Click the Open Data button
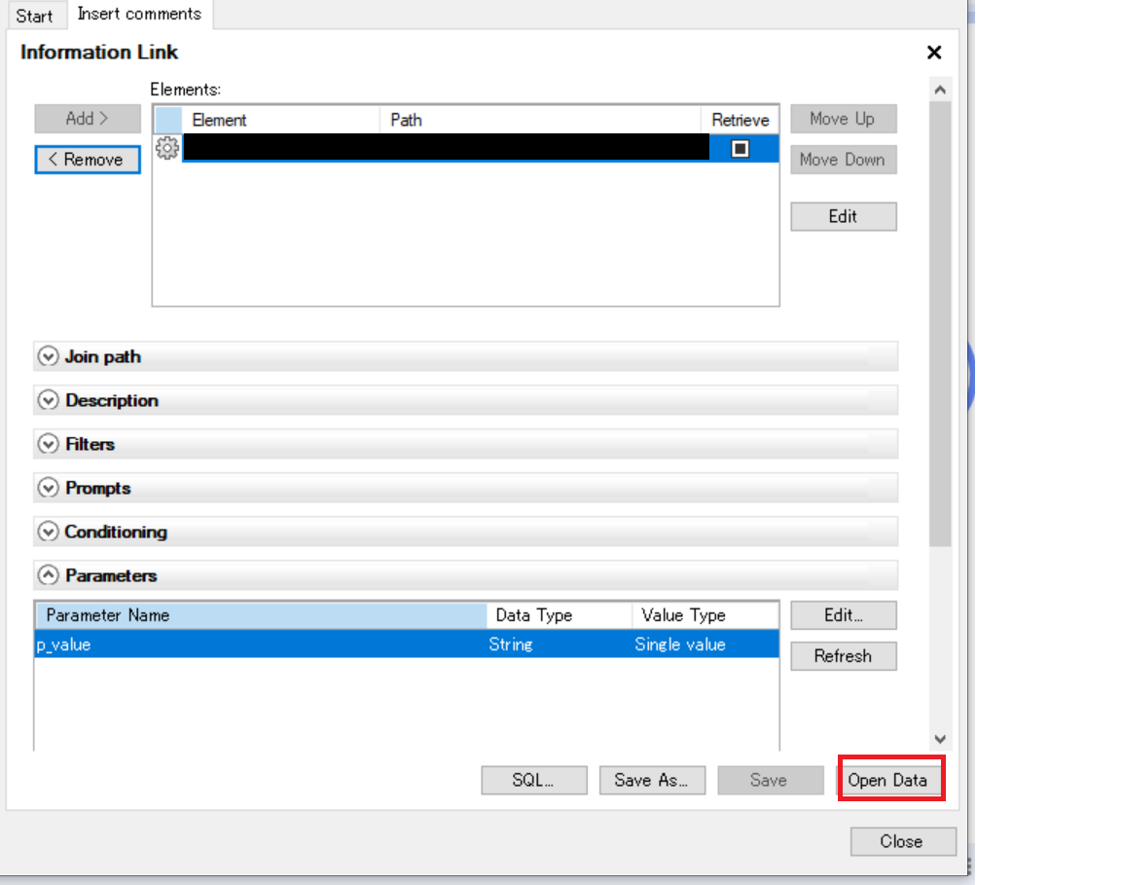Viewport: 1121px width, 885px height. (x=888, y=781)
